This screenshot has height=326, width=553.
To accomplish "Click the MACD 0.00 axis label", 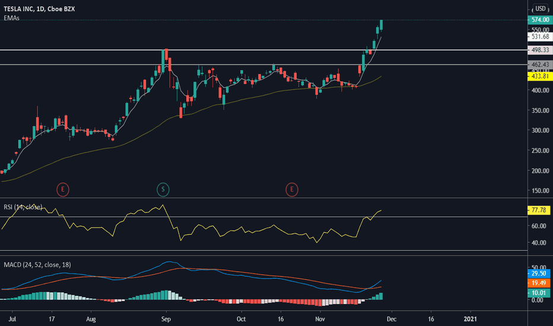I will [538, 301].
